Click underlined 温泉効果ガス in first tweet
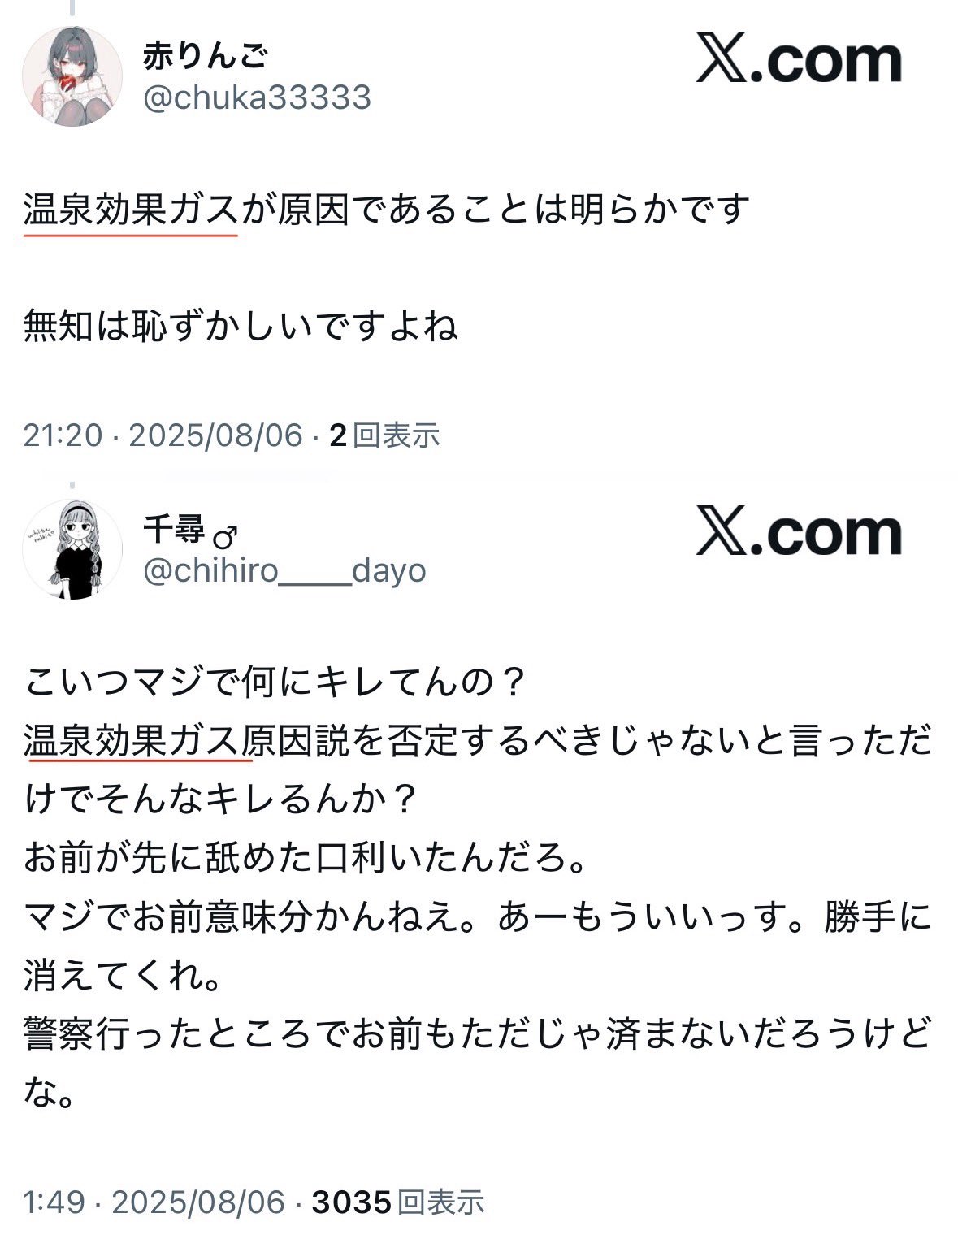 click(131, 210)
